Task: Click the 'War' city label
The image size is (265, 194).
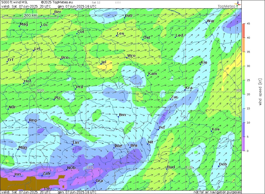Action: click(211, 21)
